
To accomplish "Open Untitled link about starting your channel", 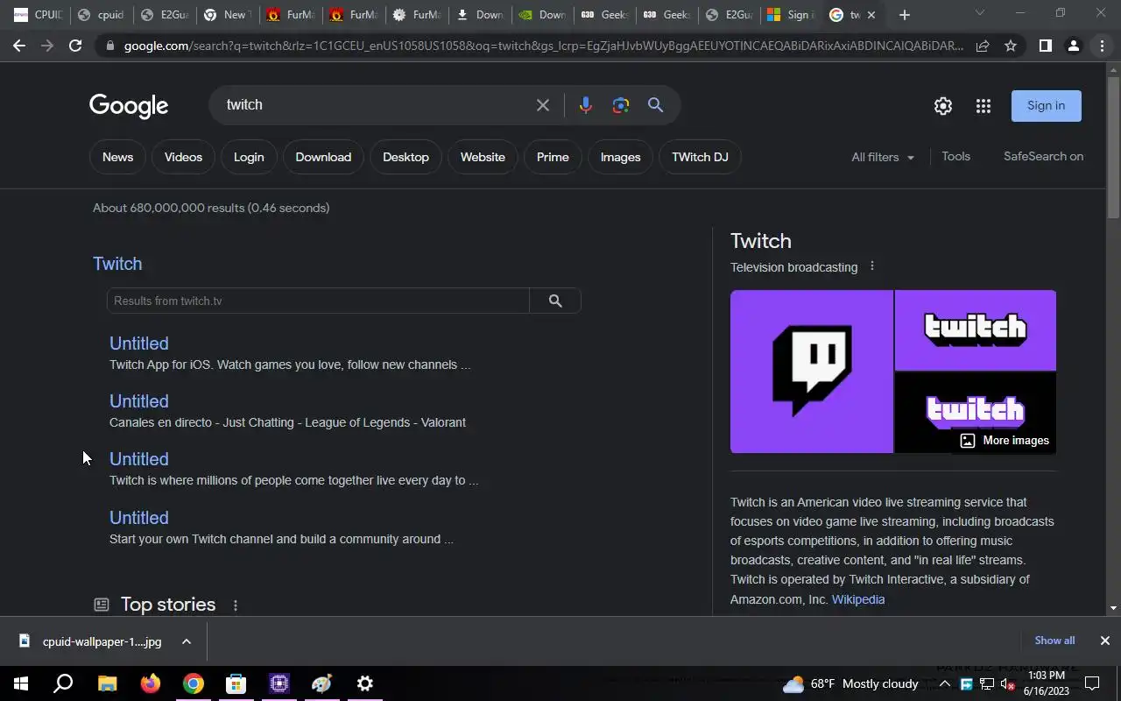I will [139, 518].
